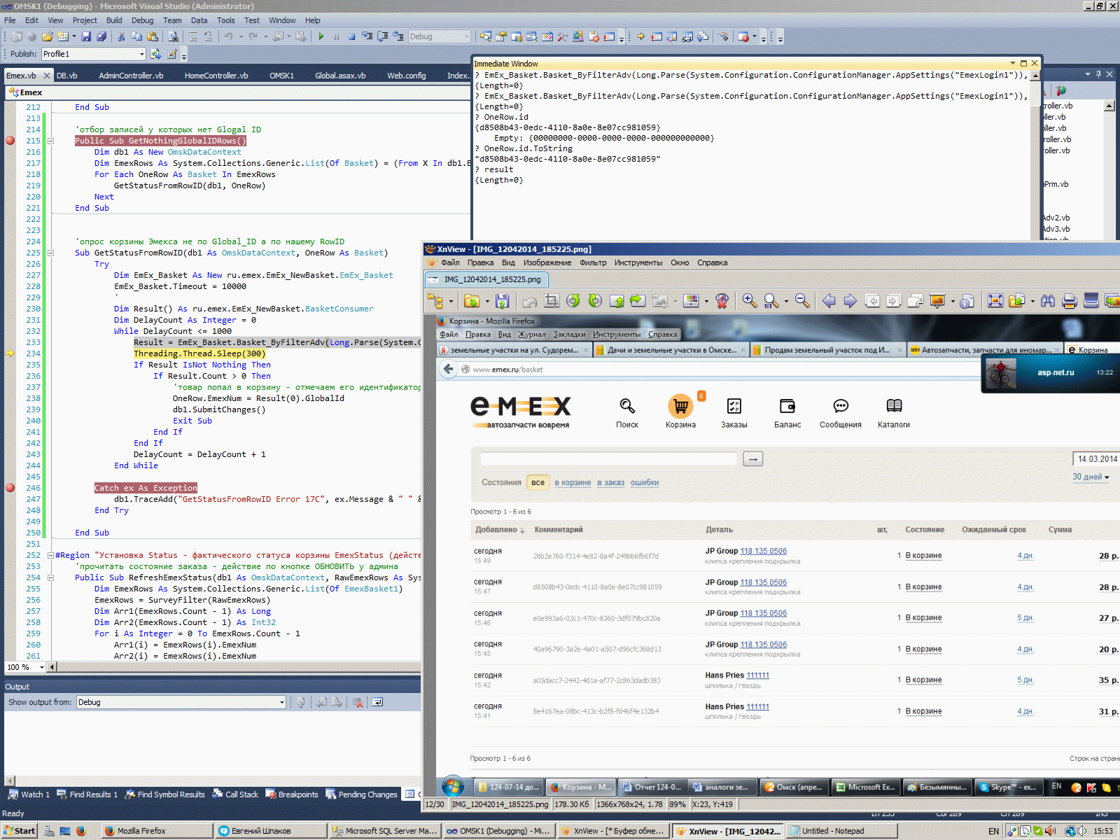Open the Publish Profile1 dropdown

(x=141, y=54)
